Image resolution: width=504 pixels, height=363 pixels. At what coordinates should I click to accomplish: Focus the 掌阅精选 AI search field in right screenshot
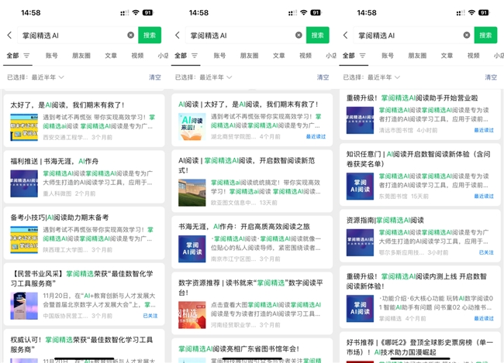(413, 35)
